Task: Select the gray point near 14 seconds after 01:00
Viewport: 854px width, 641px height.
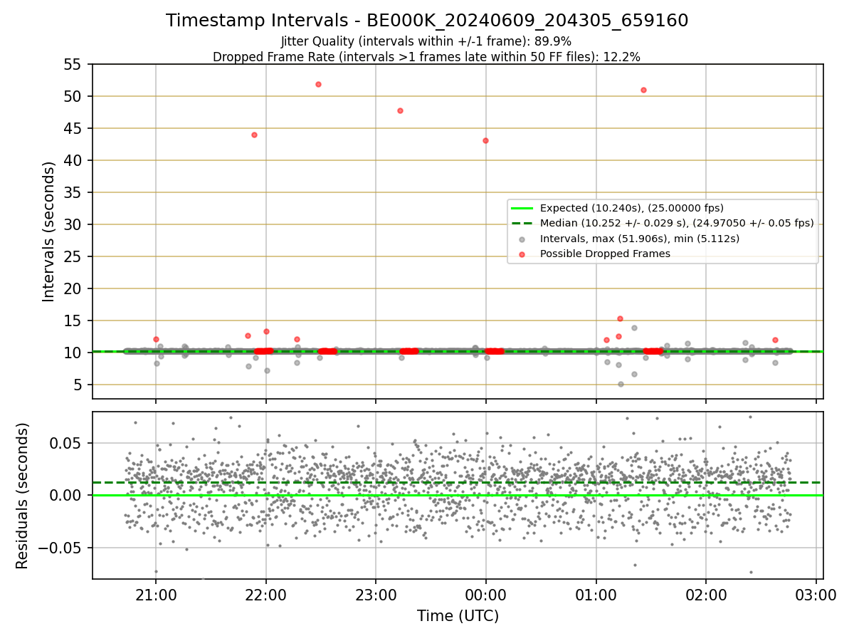Action: (x=634, y=328)
